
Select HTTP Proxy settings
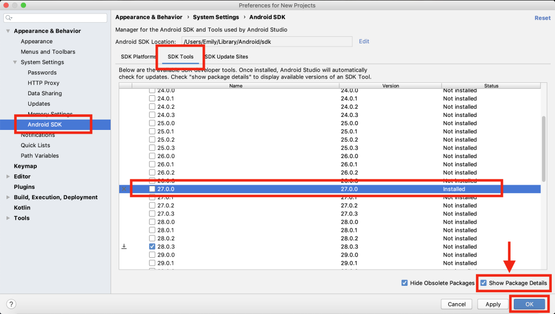[x=43, y=83]
